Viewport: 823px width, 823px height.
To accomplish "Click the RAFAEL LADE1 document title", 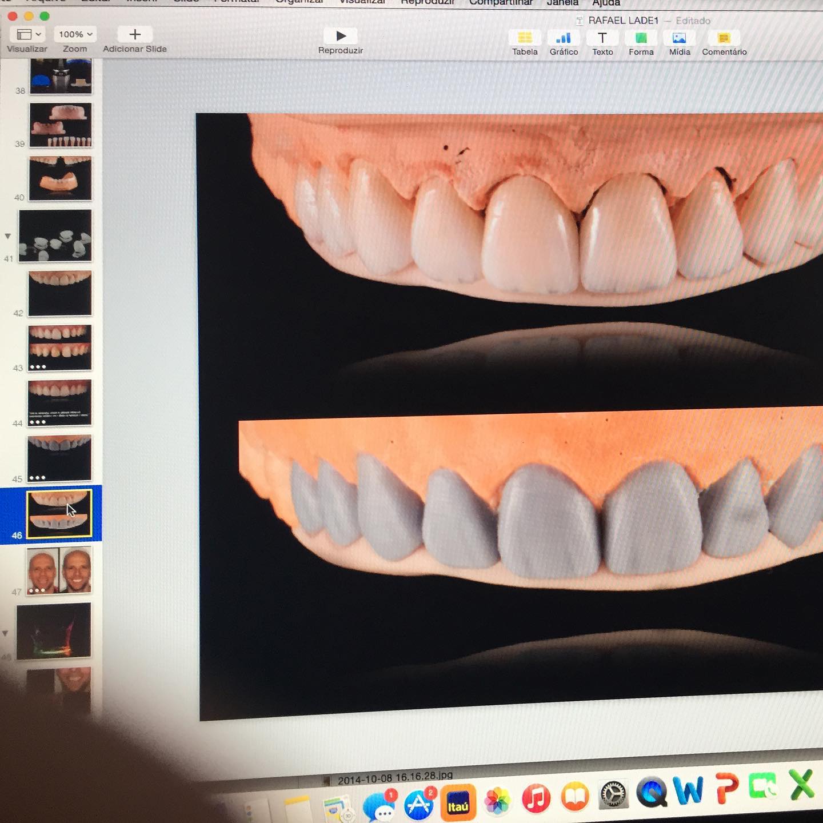I will pyautogui.click(x=623, y=21).
